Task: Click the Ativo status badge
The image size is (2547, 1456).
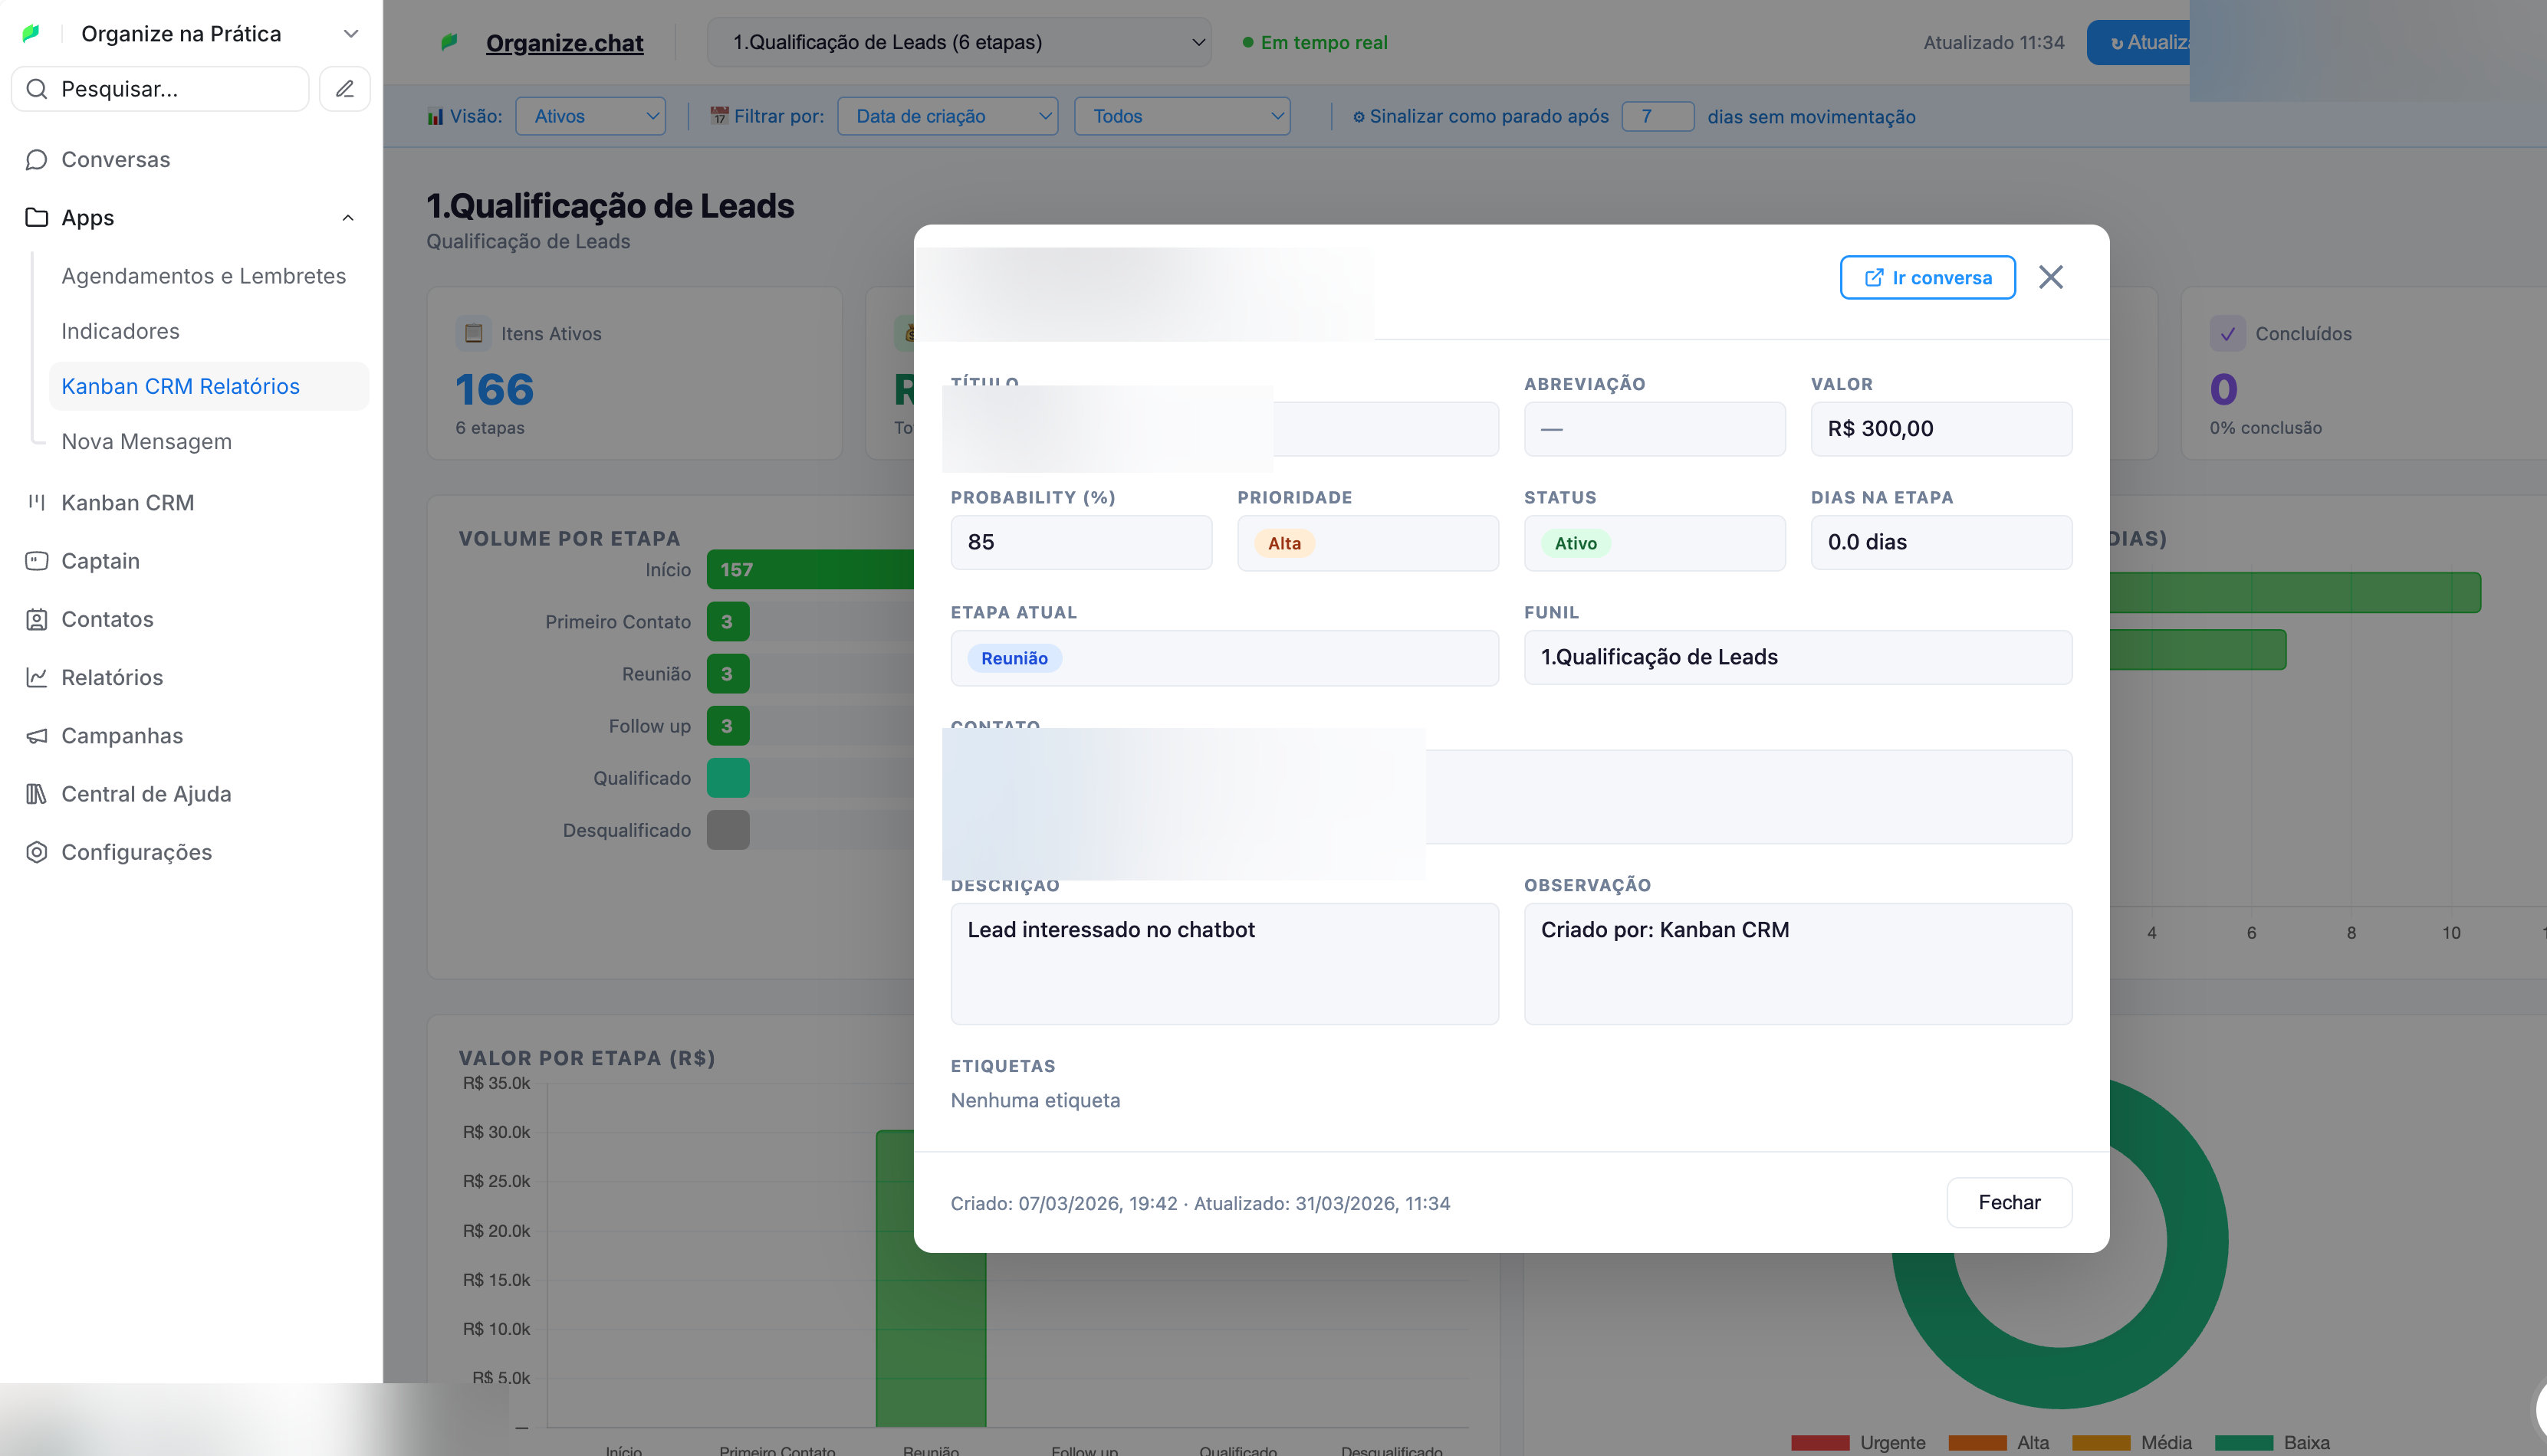Action: coord(1575,543)
